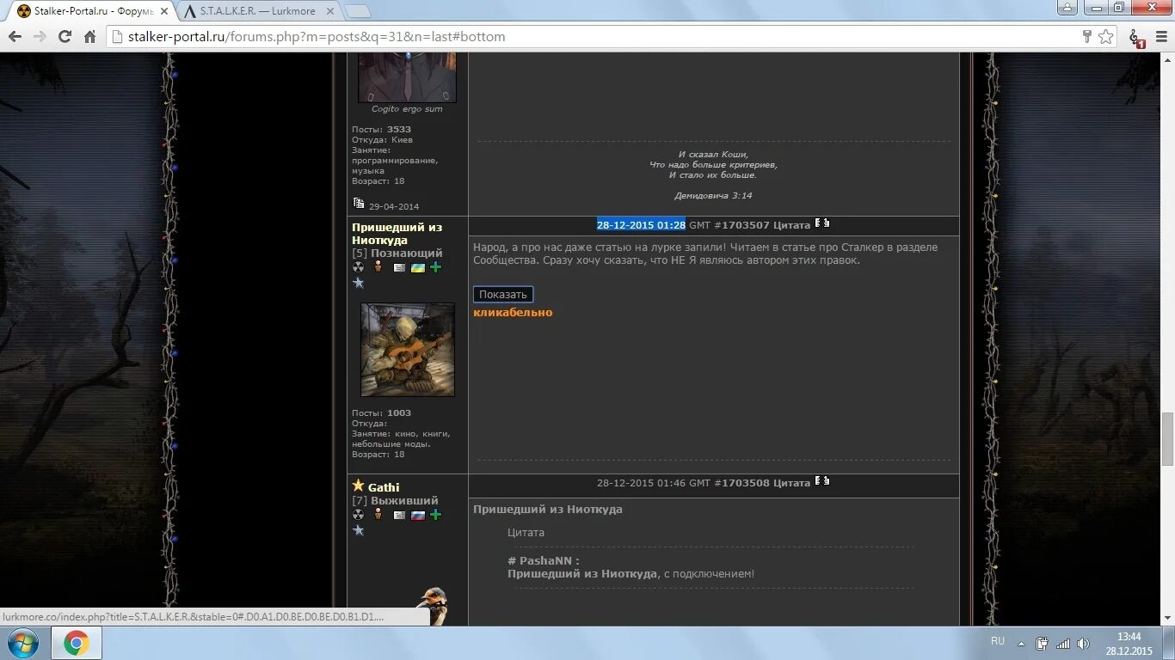The height and width of the screenshot is (660, 1175).
Task: Click the Russian flag icon under Gathi's name
Action: [417, 514]
